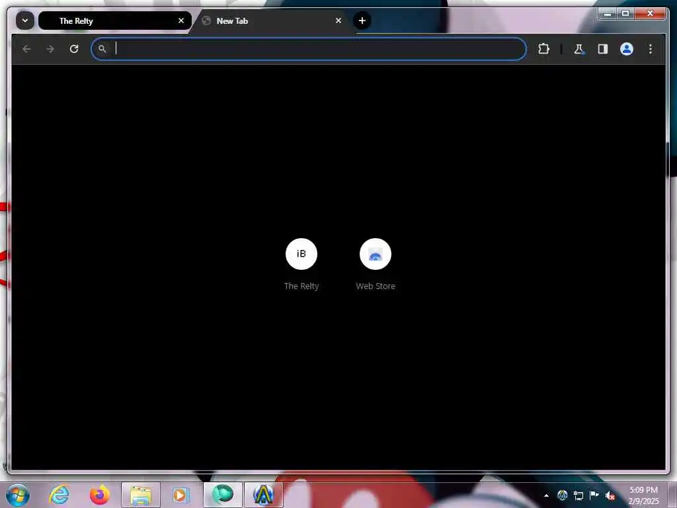Open Windows Explorer folder on taskbar

141,495
